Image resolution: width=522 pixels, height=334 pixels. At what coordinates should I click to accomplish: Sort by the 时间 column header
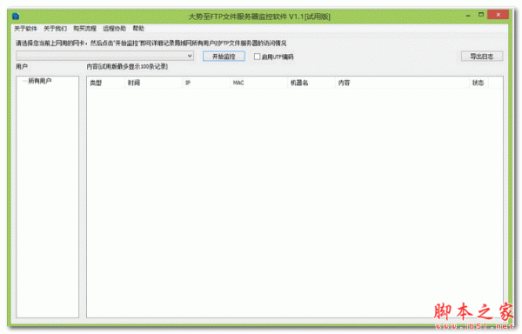154,83
